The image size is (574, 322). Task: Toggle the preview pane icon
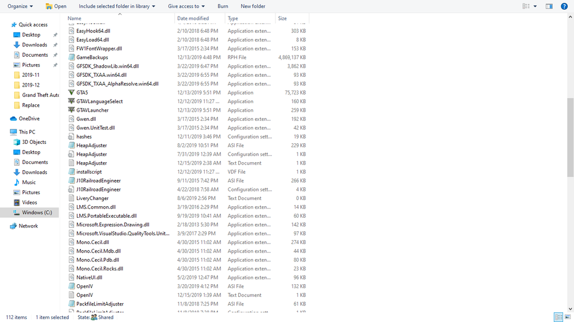tap(549, 6)
